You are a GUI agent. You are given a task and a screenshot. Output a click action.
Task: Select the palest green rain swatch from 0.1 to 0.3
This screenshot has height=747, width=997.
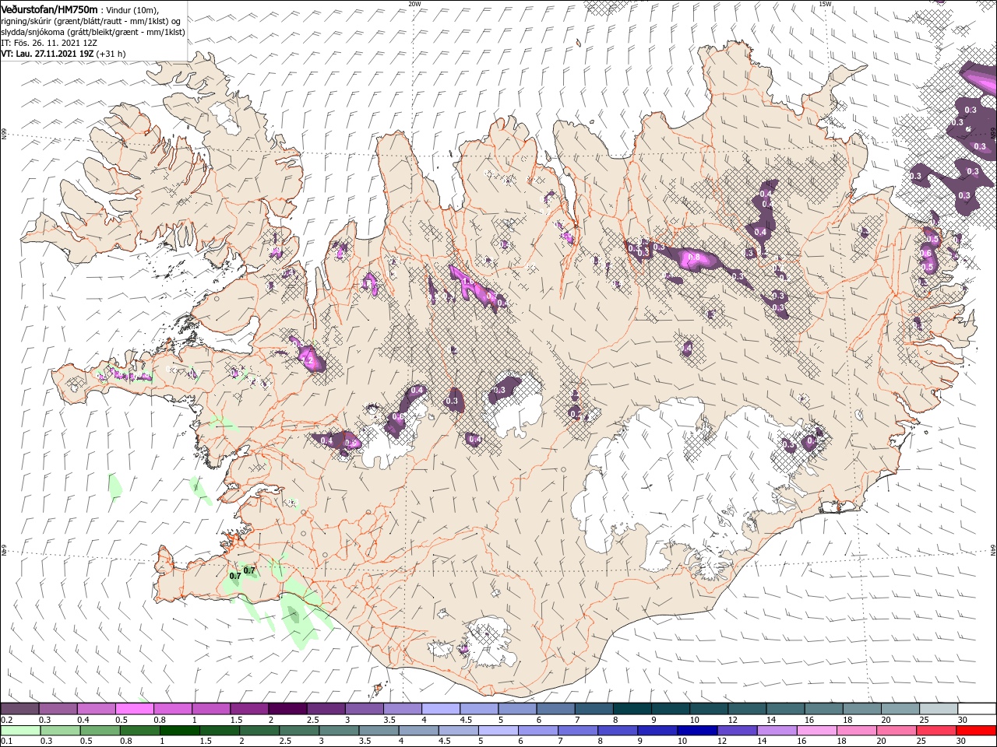[21, 730]
